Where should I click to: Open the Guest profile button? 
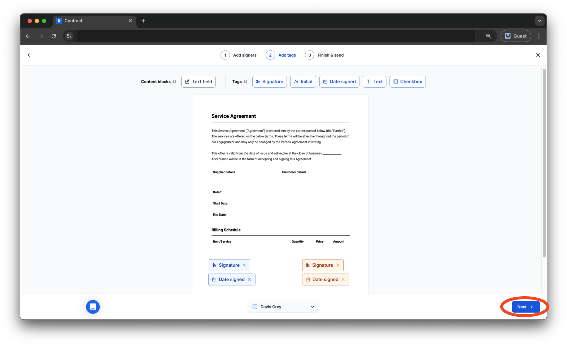516,36
